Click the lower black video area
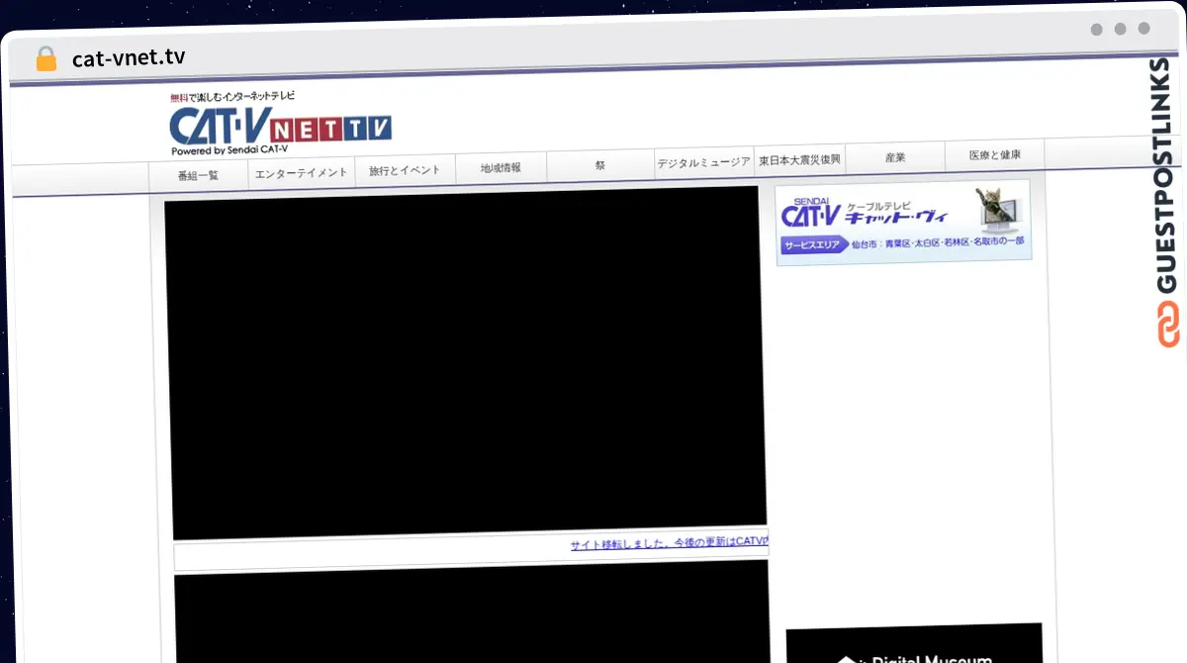The image size is (1187, 663). click(x=471, y=613)
